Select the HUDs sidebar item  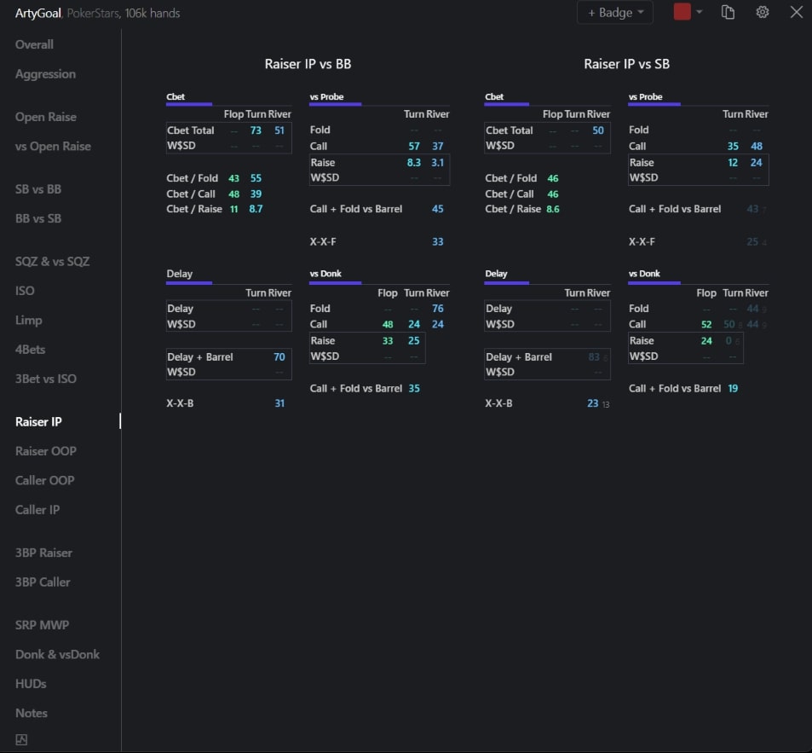pyautogui.click(x=31, y=684)
